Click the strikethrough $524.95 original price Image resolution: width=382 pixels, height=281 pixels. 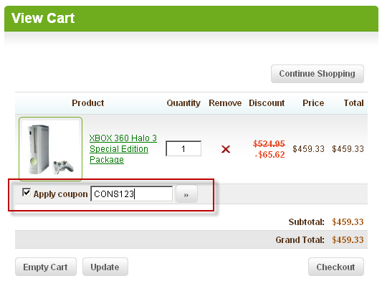(x=269, y=143)
